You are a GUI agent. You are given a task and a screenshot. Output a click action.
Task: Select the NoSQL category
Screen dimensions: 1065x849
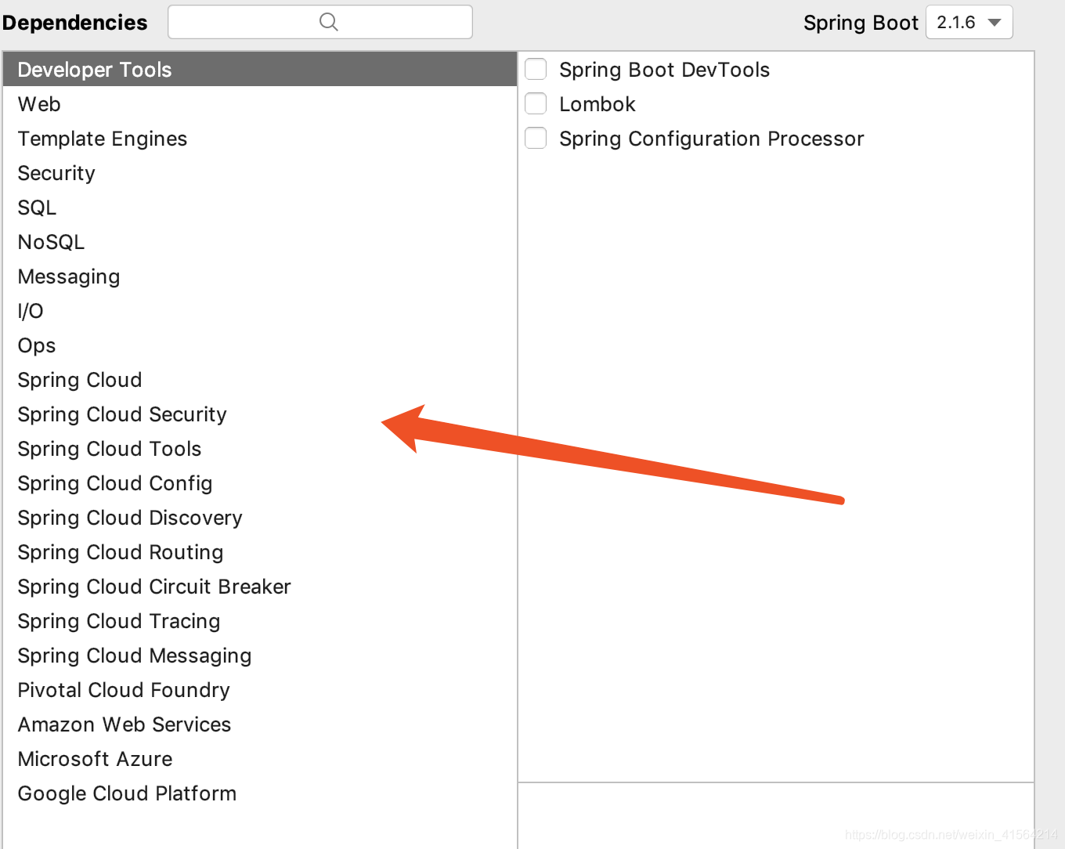(260, 242)
